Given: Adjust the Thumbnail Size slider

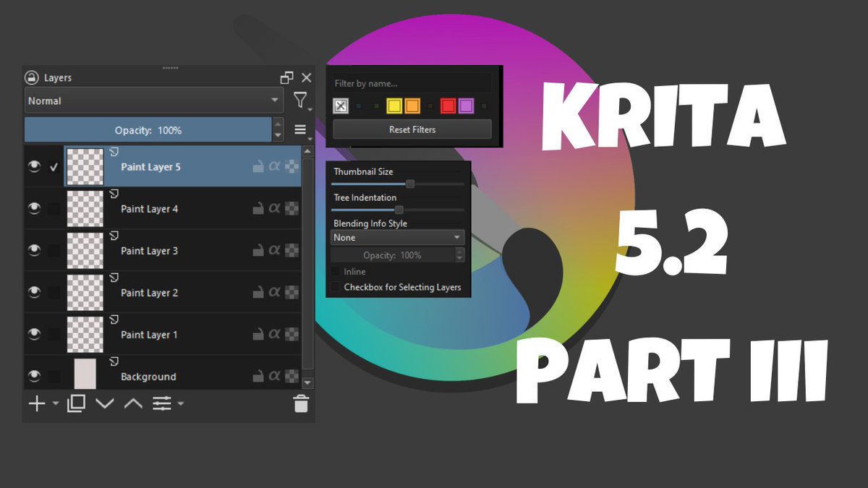Looking at the screenshot, I should 398,184.
